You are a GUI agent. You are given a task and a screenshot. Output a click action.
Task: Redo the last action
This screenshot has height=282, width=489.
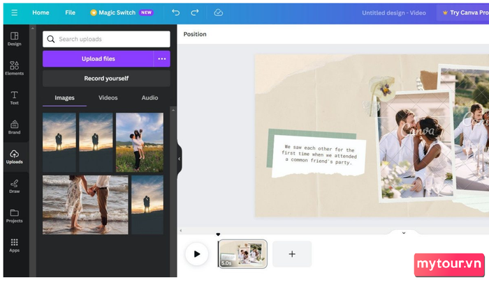point(195,13)
